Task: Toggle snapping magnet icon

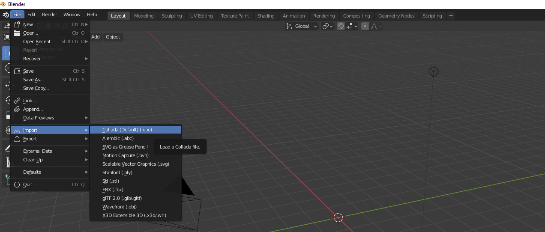Action: [340, 26]
